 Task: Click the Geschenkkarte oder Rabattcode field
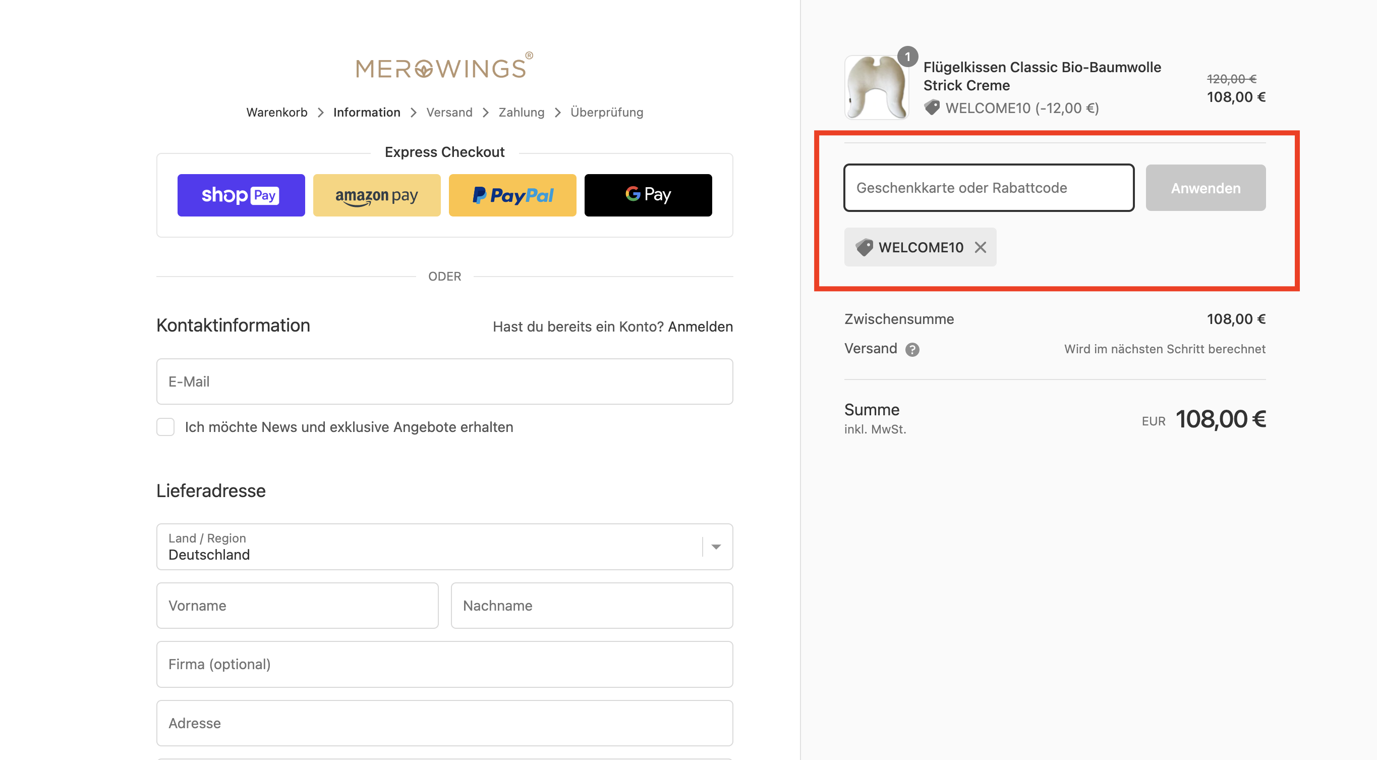point(989,188)
